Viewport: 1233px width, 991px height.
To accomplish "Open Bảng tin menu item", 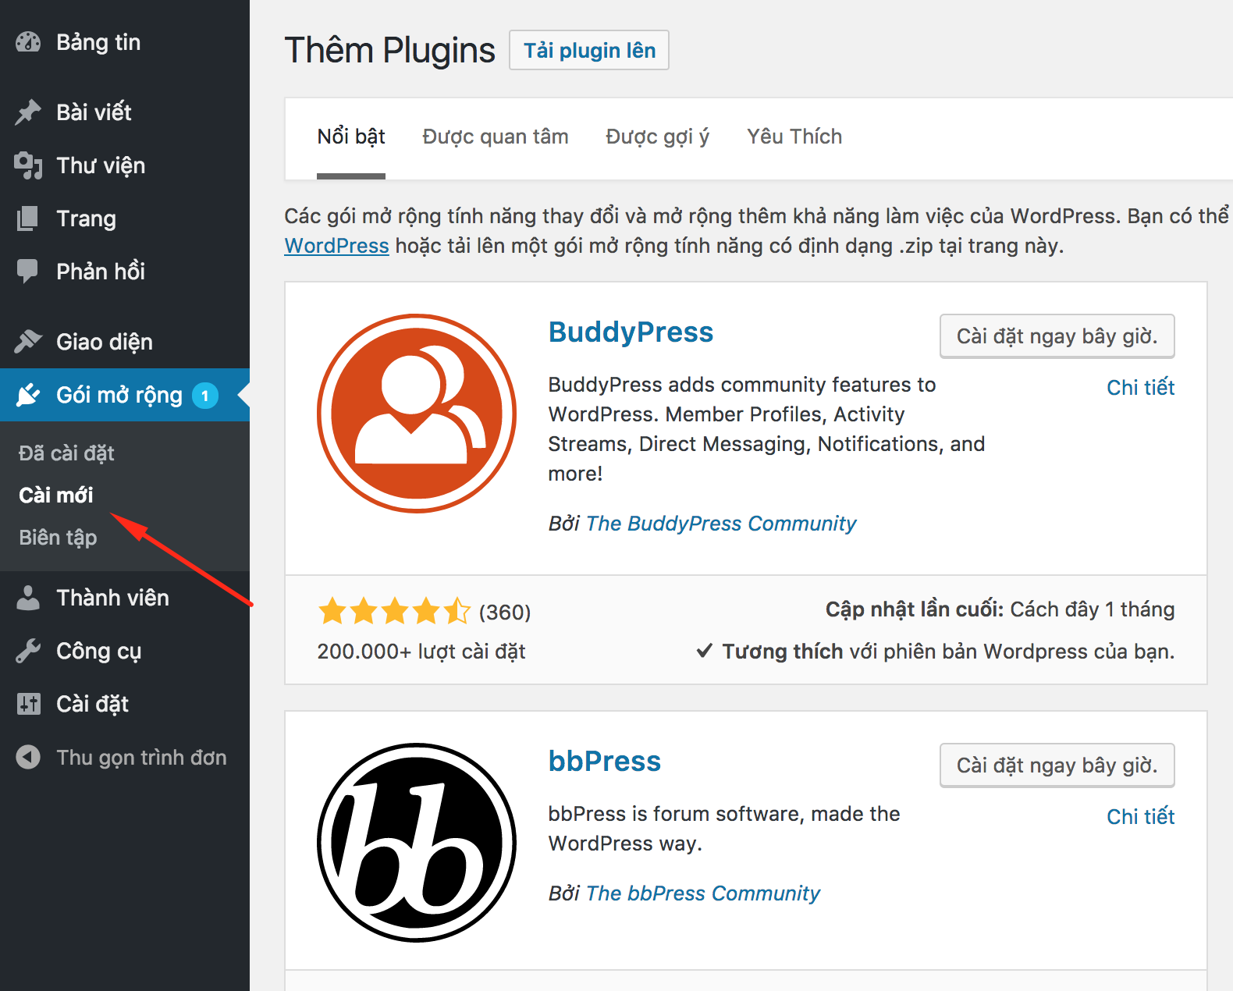I will (x=125, y=42).
